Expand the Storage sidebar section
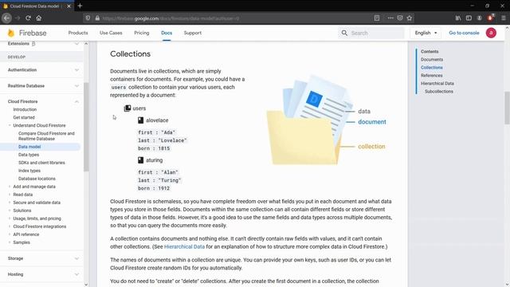510x287 pixels. pyautogui.click(x=76, y=258)
